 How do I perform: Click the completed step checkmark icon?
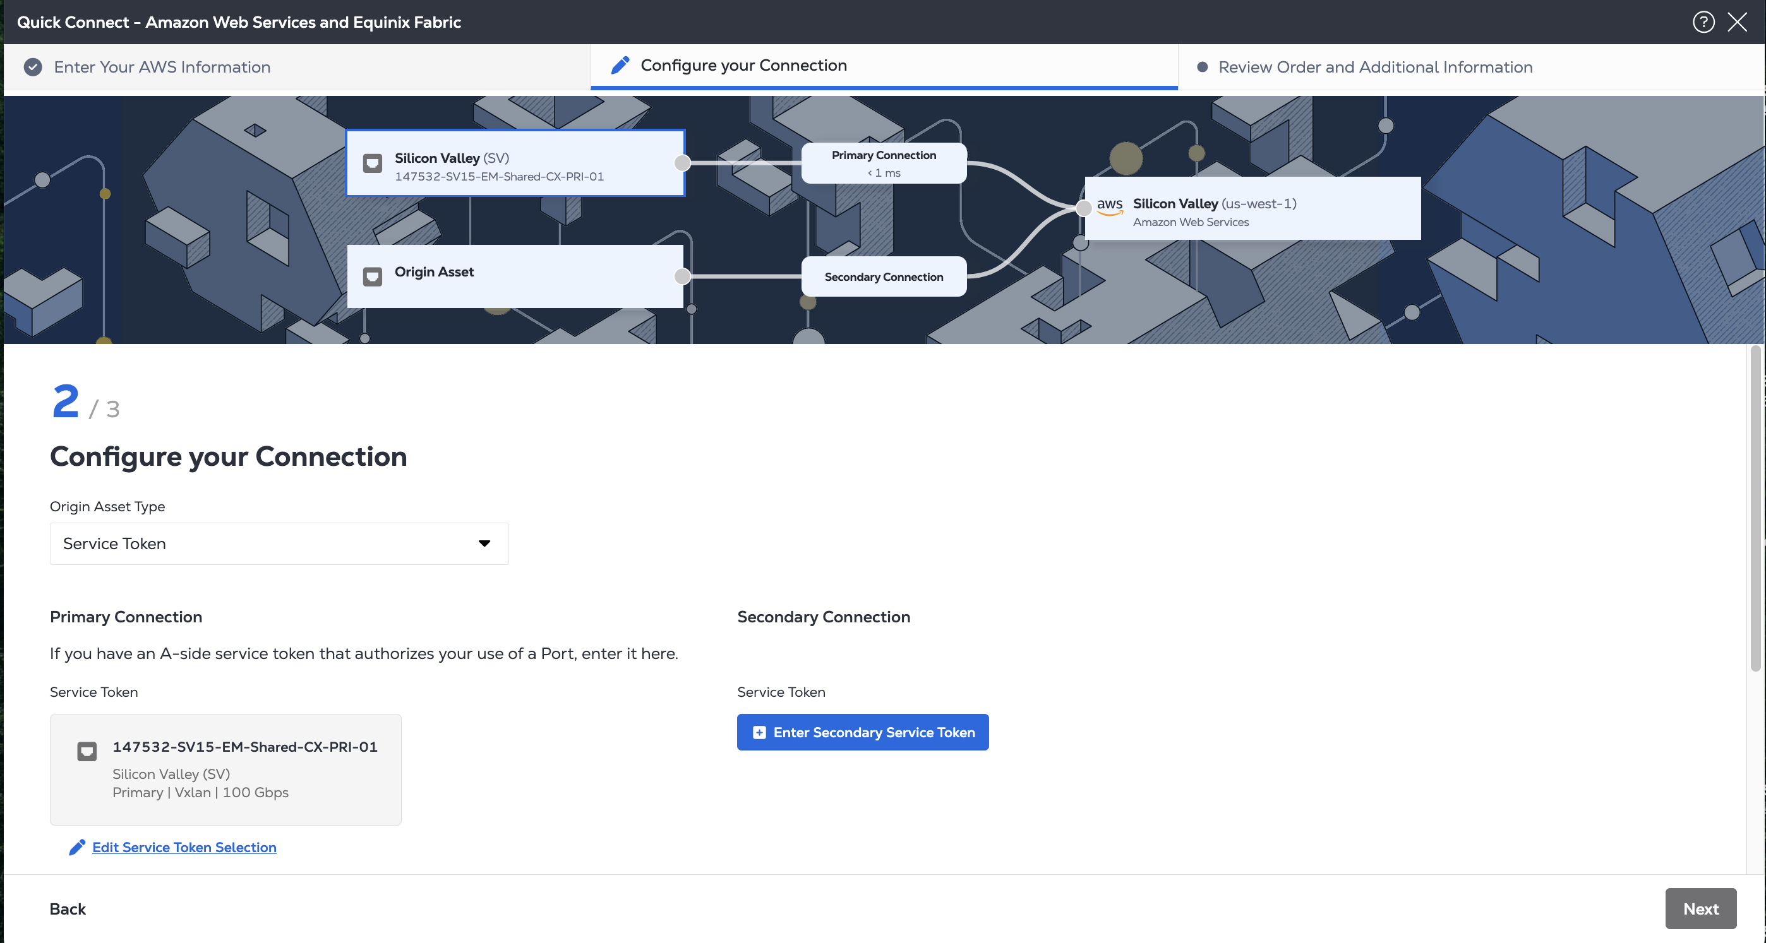coord(33,67)
